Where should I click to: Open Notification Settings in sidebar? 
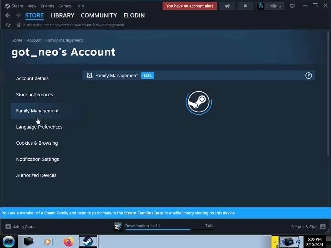point(37,159)
